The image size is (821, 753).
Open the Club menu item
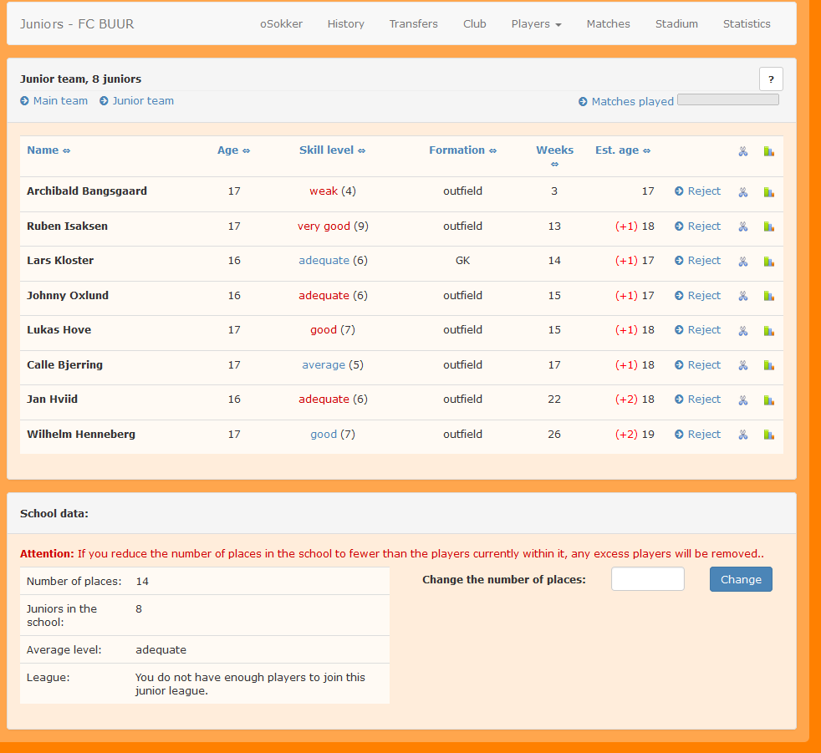pyautogui.click(x=474, y=24)
